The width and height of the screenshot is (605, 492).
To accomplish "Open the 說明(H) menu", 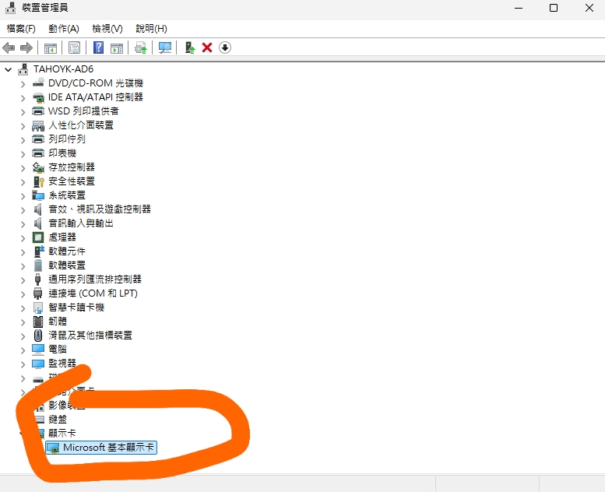I will [x=151, y=29].
